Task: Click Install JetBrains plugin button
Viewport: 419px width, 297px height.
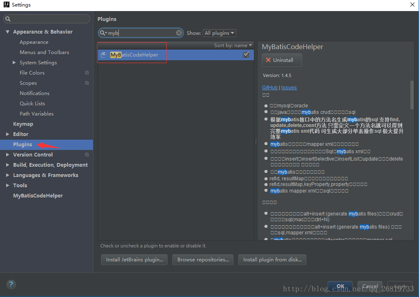Action: tap(134, 260)
